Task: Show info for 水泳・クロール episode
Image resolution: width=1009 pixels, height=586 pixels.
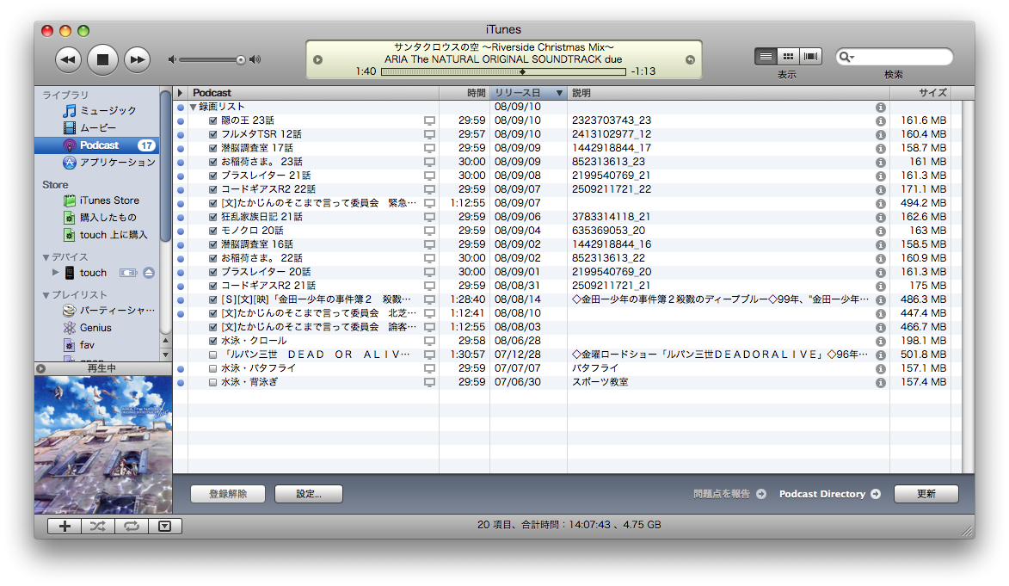Action: [x=880, y=342]
